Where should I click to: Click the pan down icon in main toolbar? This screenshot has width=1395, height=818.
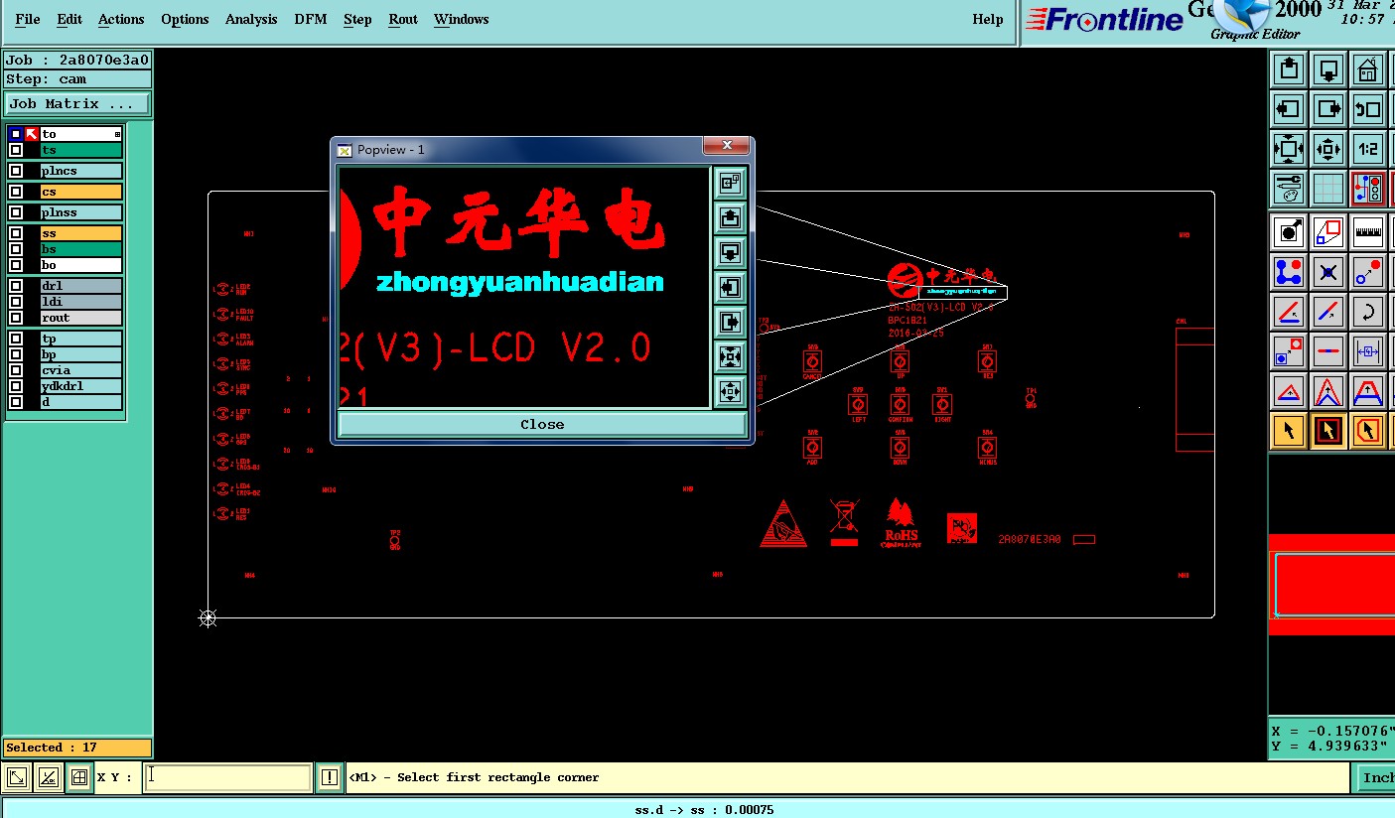pyautogui.click(x=1328, y=69)
